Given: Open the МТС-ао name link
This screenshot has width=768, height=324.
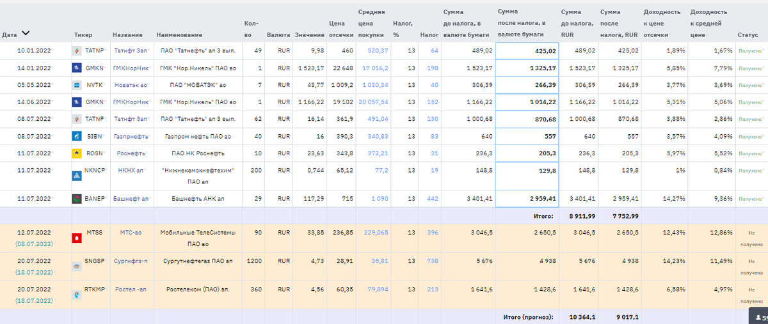Looking at the screenshot, I should pos(132,233).
